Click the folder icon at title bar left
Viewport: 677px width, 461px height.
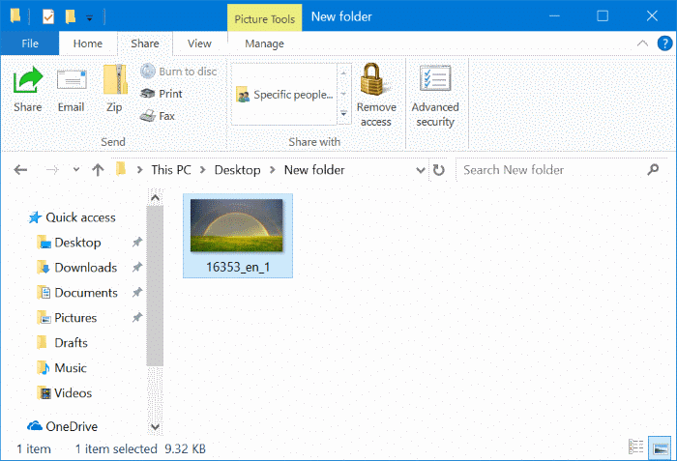click(x=15, y=16)
